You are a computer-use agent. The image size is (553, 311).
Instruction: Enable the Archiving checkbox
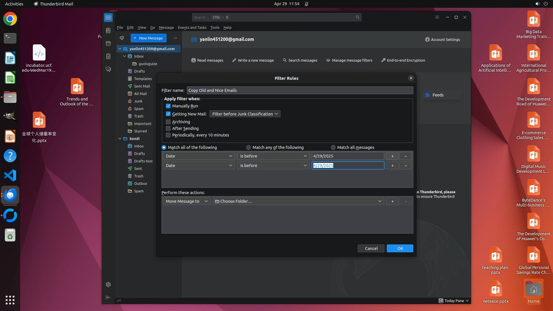coord(168,122)
